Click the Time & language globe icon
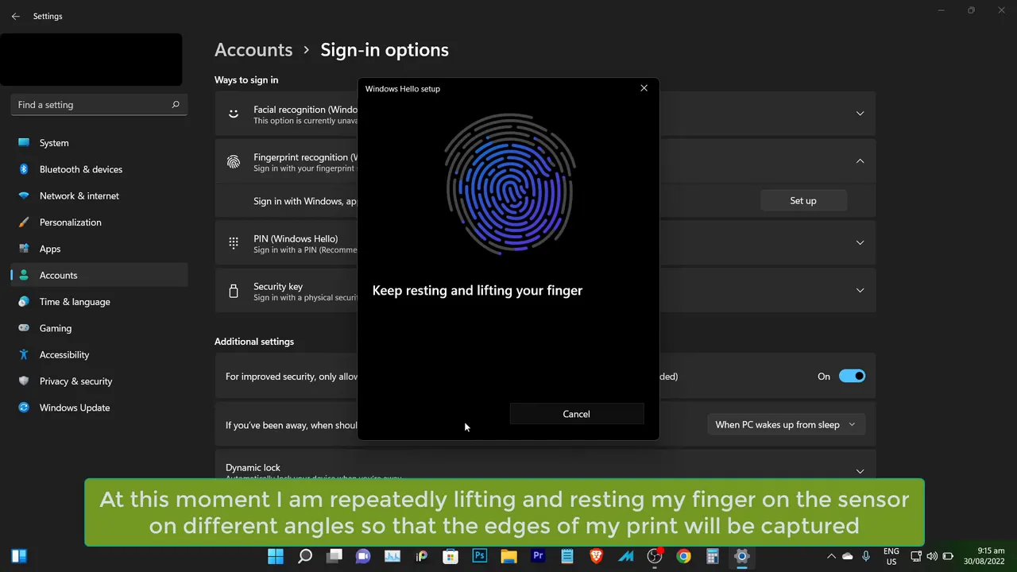Viewport: 1017px width, 572px height. (x=24, y=302)
